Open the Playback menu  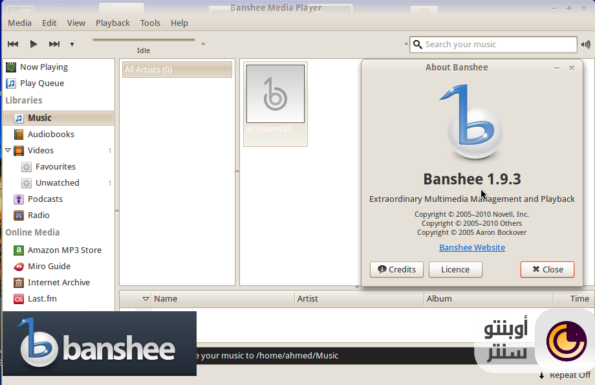pos(113,23)
